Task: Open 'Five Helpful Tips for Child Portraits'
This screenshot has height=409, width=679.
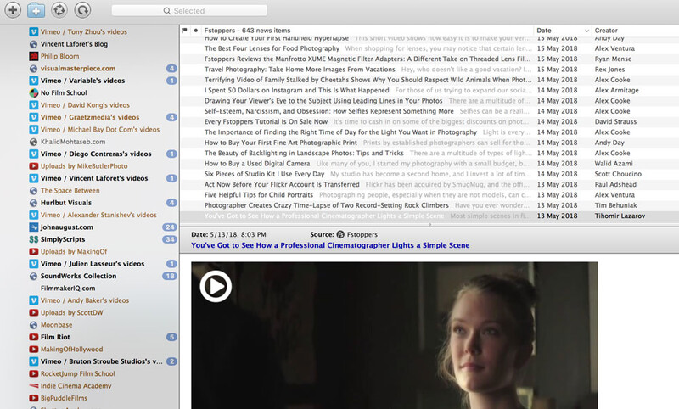Action: tap(259, 195)
